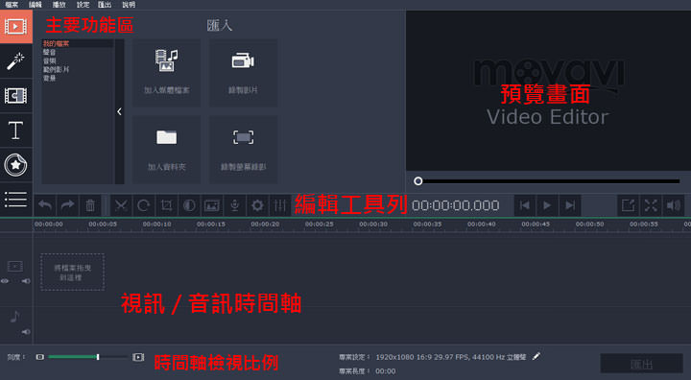This screenshot has height=380, width=691.
Task: Open the Stickers star tab
Action: pos(16,165)
